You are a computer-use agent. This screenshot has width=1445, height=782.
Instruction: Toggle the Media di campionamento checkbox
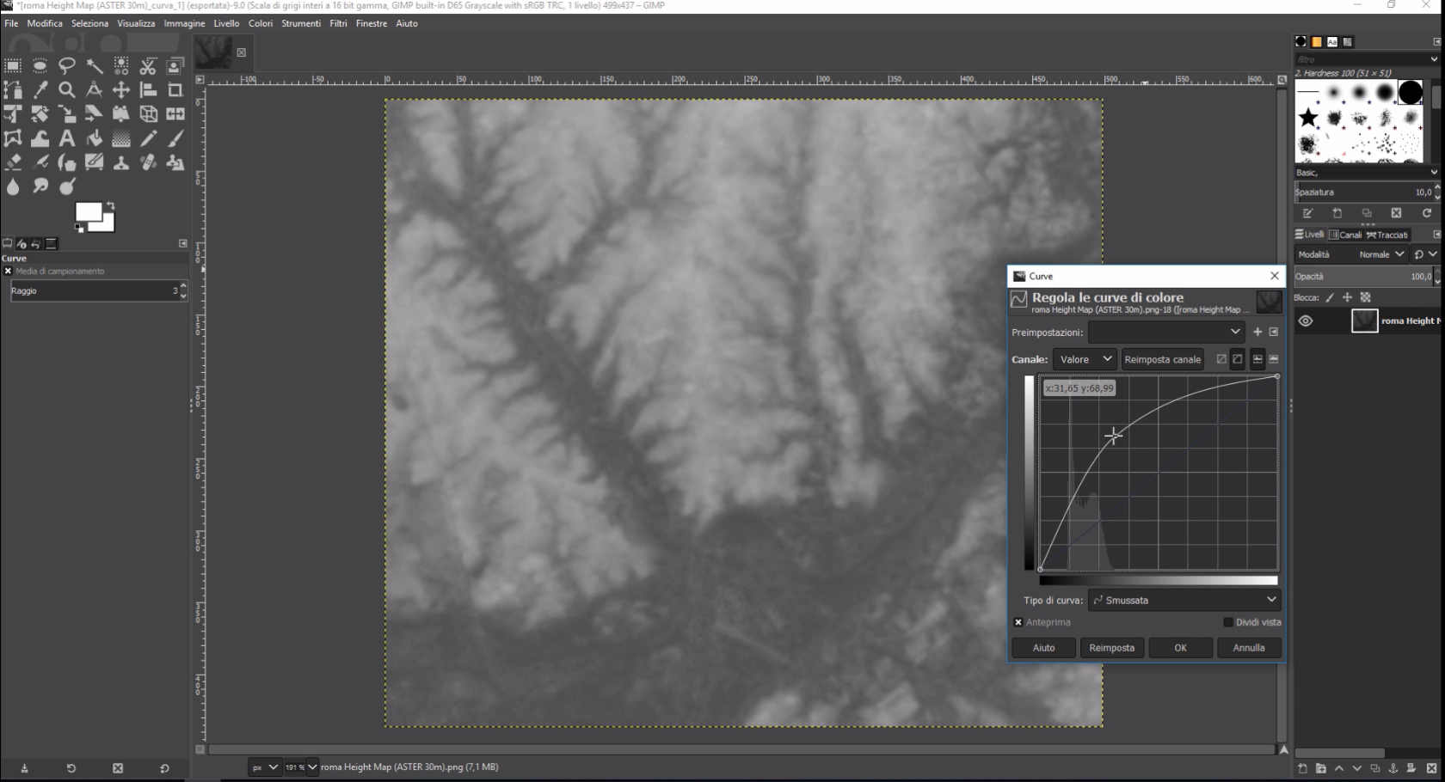click(8, 271)
